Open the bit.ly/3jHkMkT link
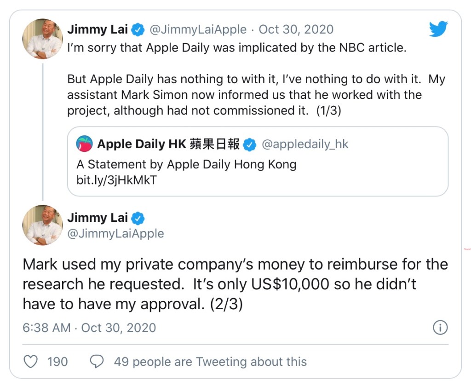The image size is (471, 392). click(x=116, y=180)
